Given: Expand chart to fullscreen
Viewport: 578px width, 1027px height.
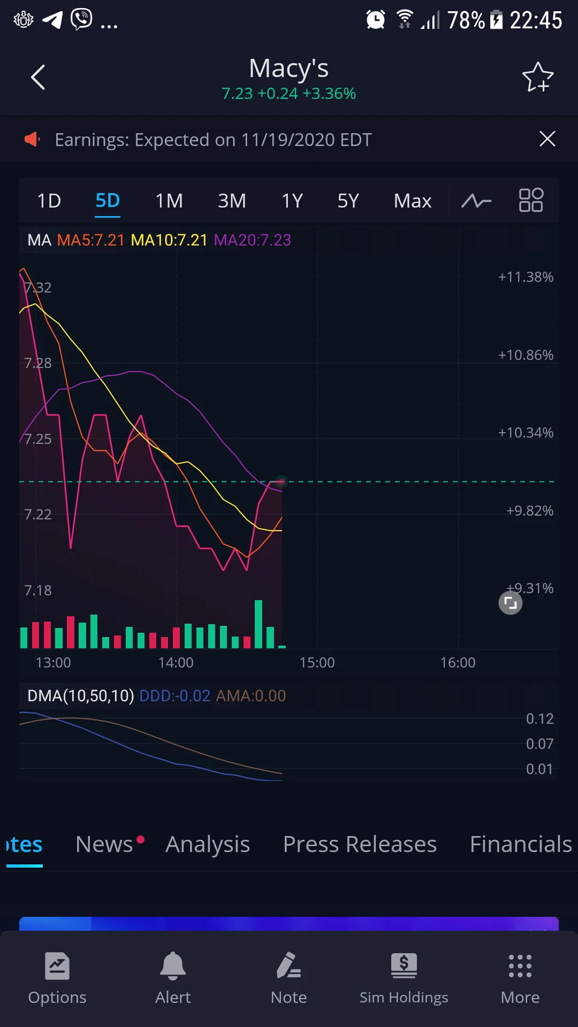Looking at the screenshot, I should (x=511, y=603).
